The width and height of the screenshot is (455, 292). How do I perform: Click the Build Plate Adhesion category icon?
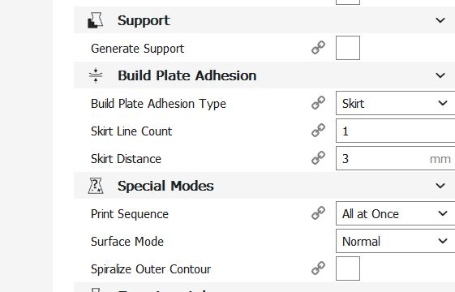[96, 75]
